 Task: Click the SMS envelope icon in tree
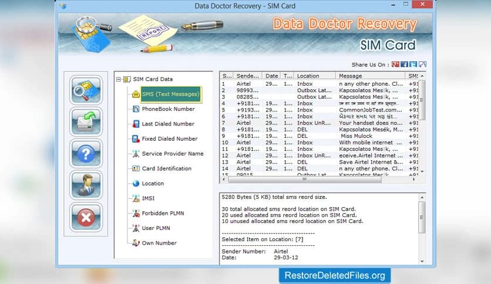[136, 94]
